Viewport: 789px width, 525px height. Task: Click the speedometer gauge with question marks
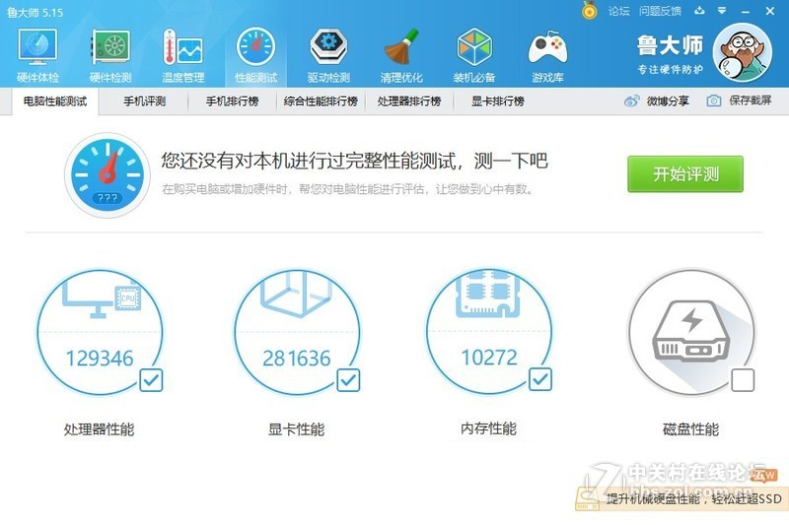108,175
